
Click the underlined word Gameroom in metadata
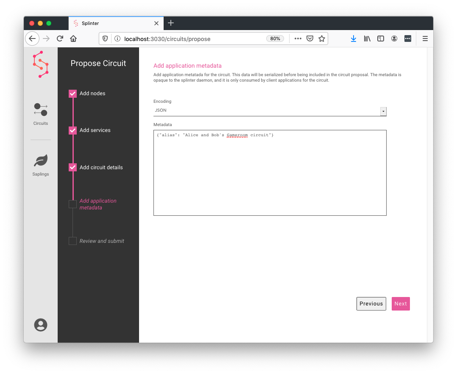coord(237,135)
